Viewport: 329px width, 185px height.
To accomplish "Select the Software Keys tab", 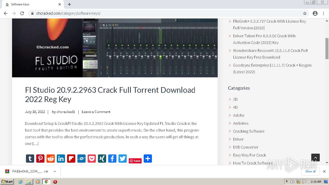I will pos(32,4).
